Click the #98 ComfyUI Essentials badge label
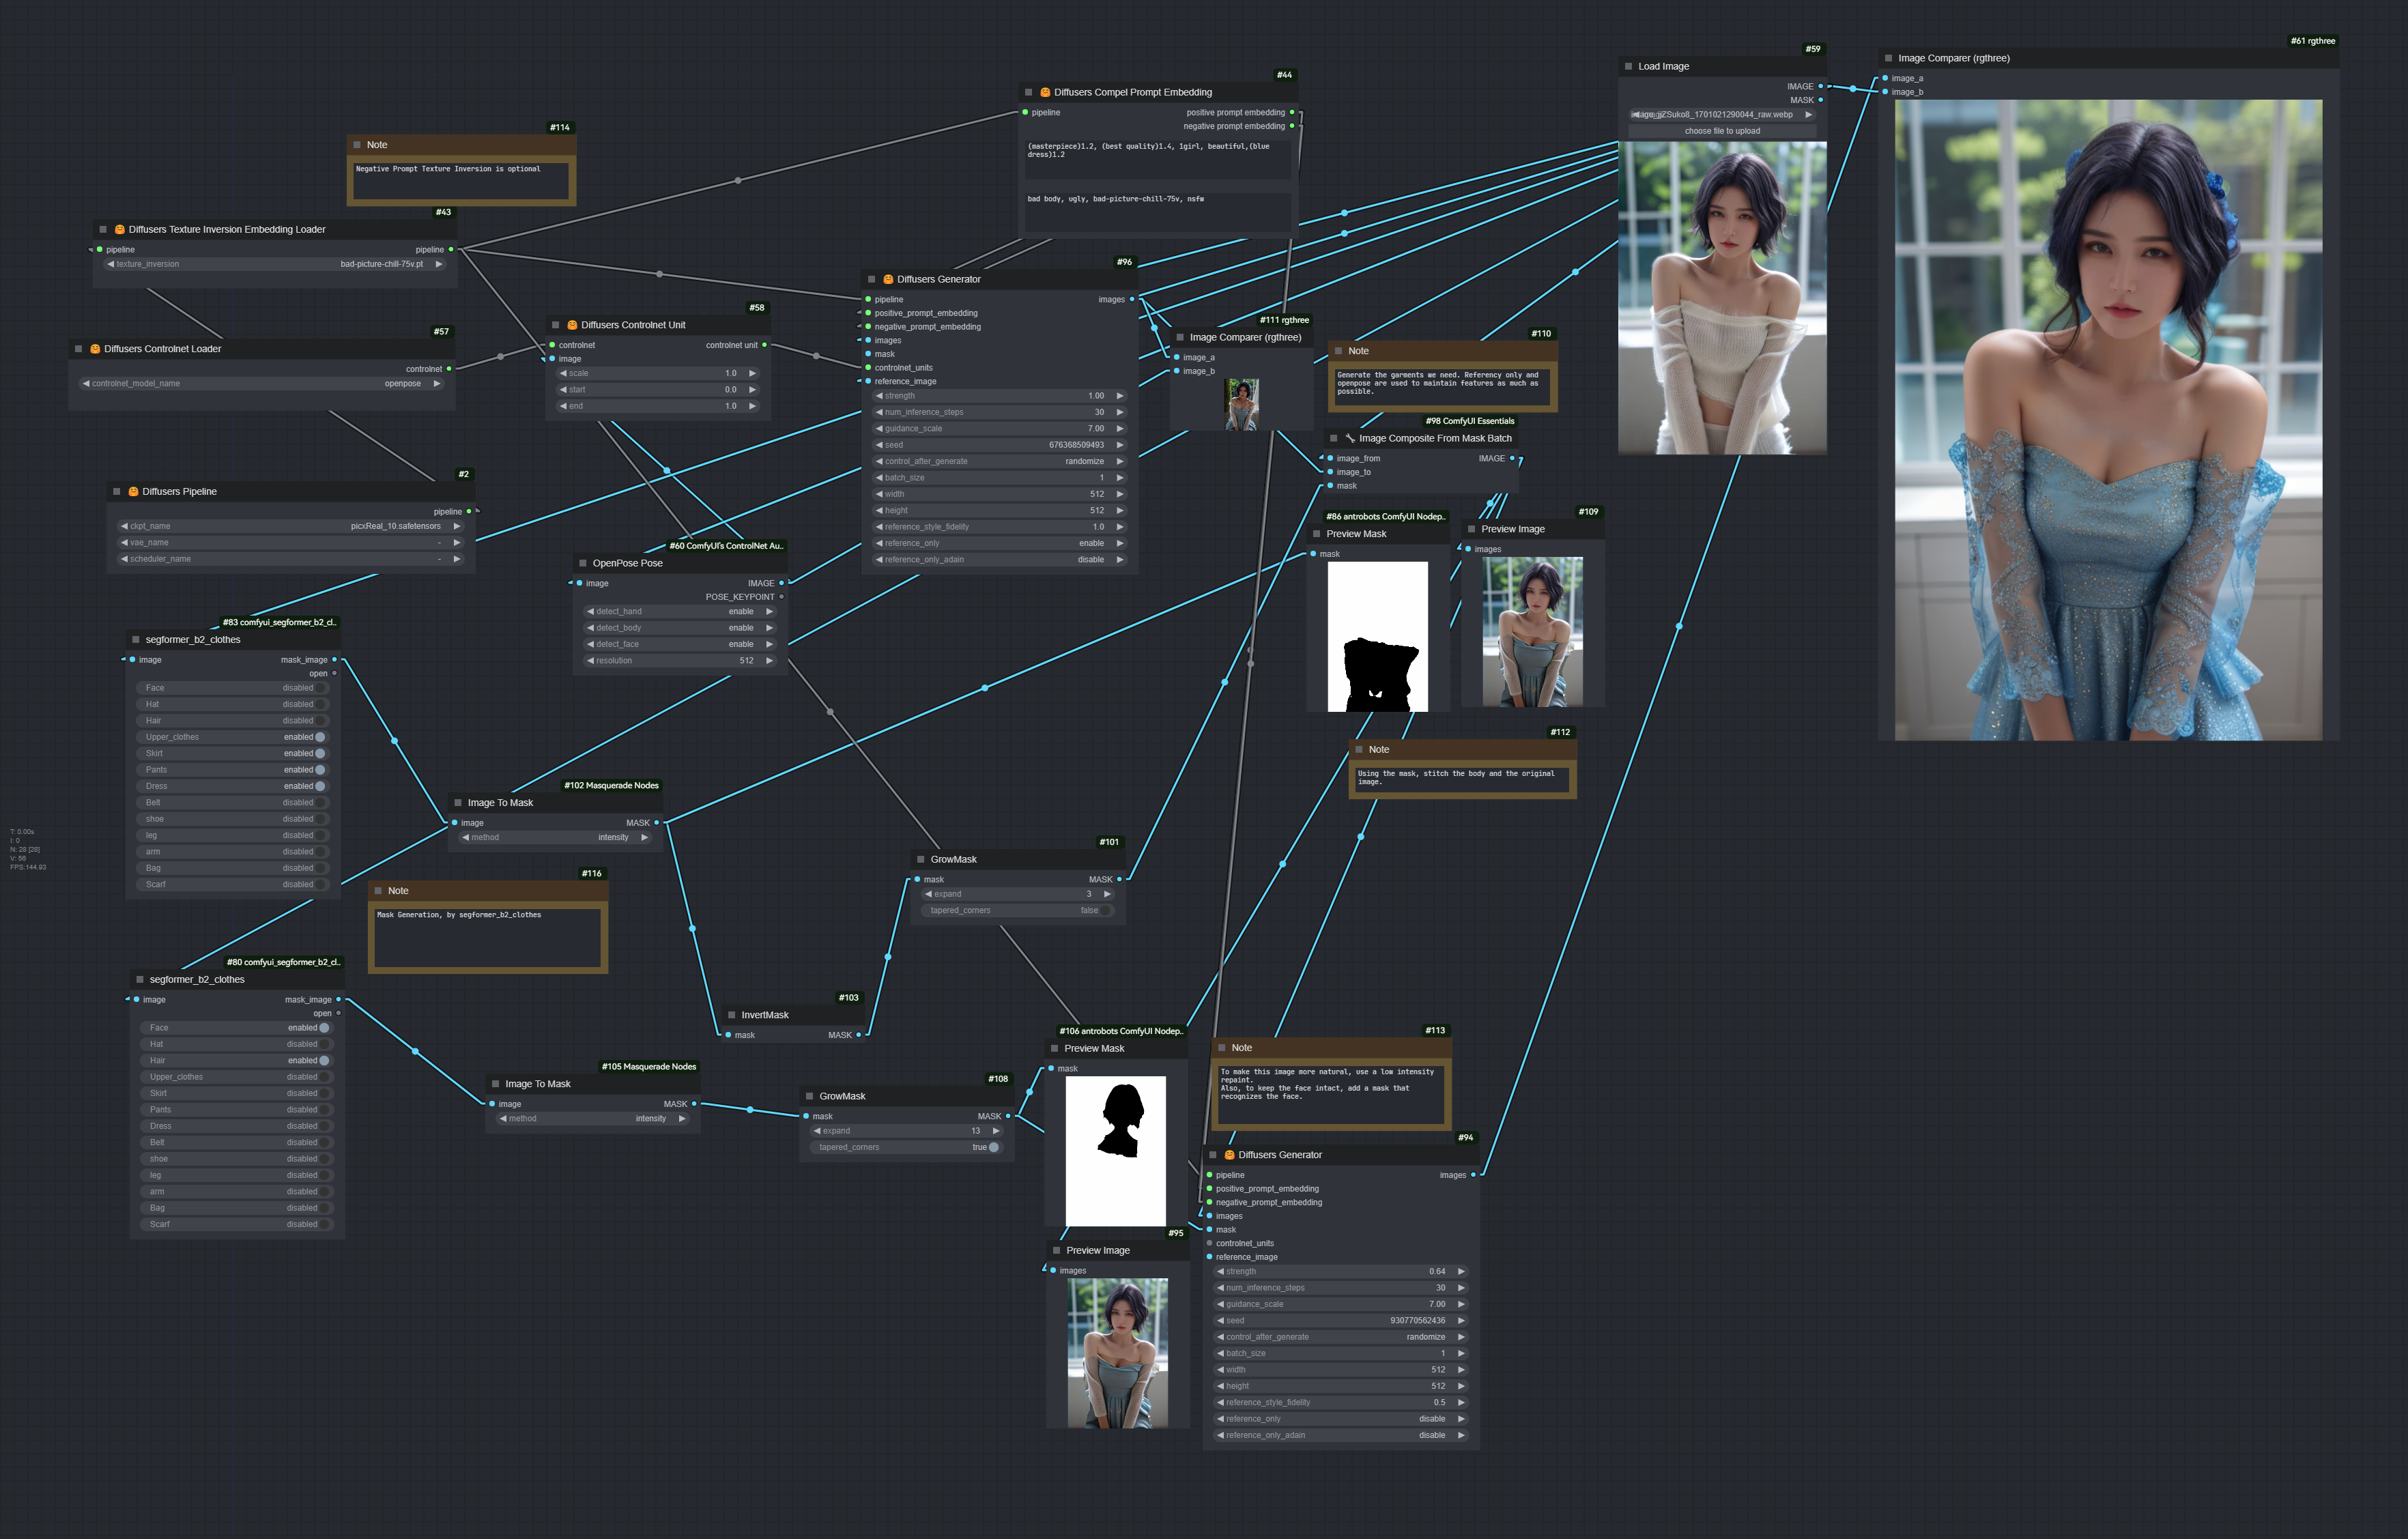This screenshot has height=1539, width=2408. [1469, 421]
